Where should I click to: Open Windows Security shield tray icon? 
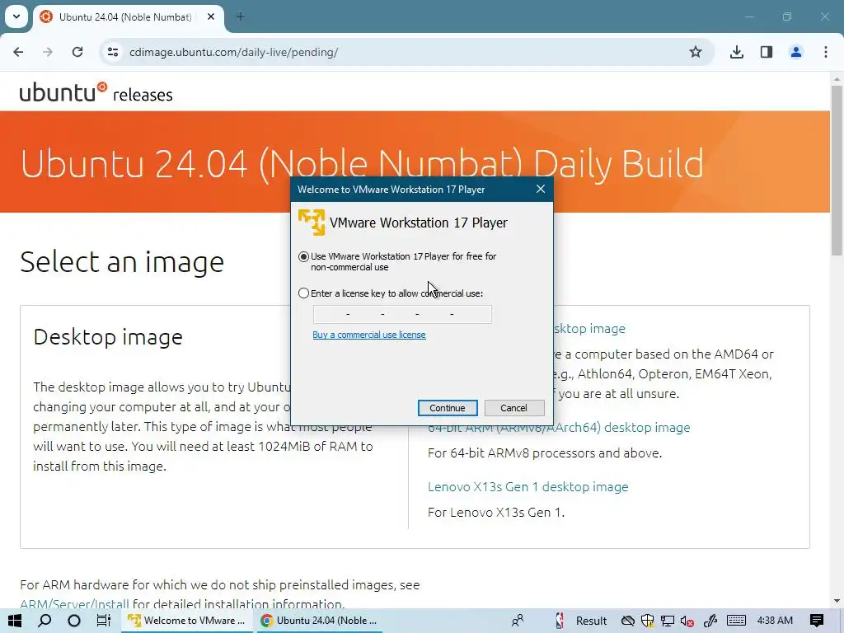click(648, 621)
